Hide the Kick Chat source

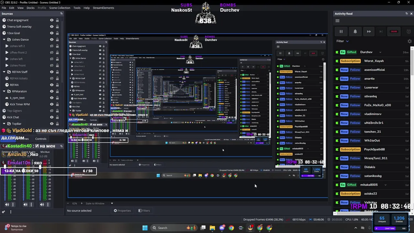[51, 117]
